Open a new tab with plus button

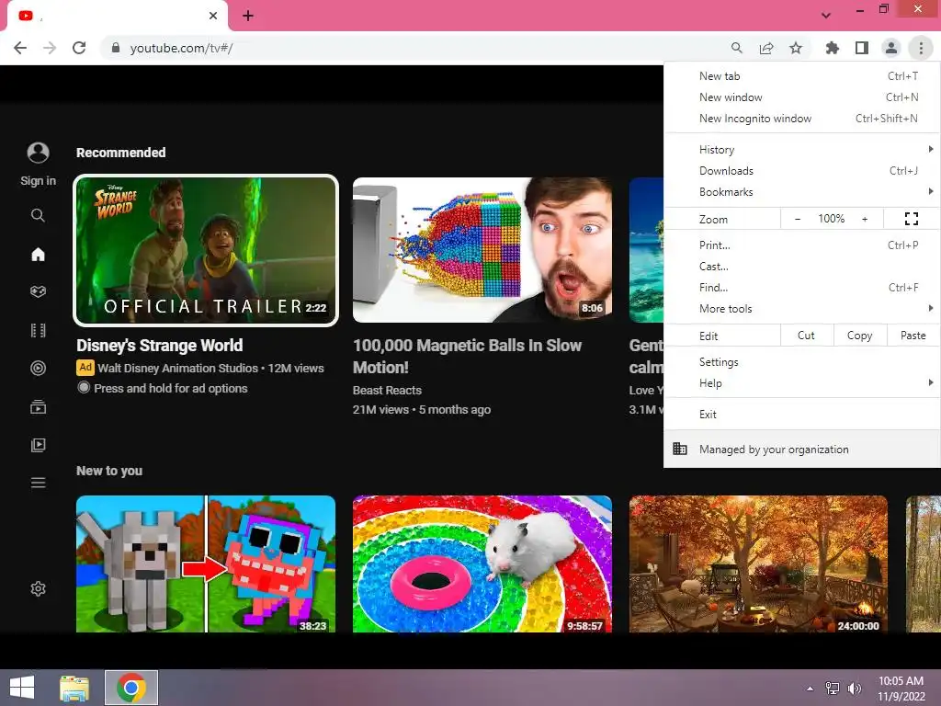click(x=248, y=16)
